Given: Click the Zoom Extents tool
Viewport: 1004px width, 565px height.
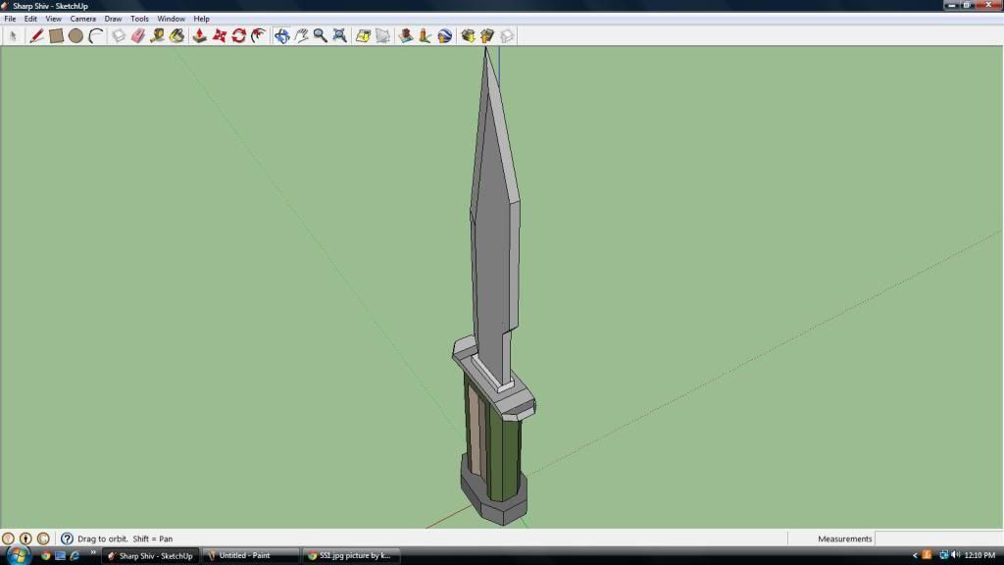Looking at the screenshot, I should click(x=339, y=35).
